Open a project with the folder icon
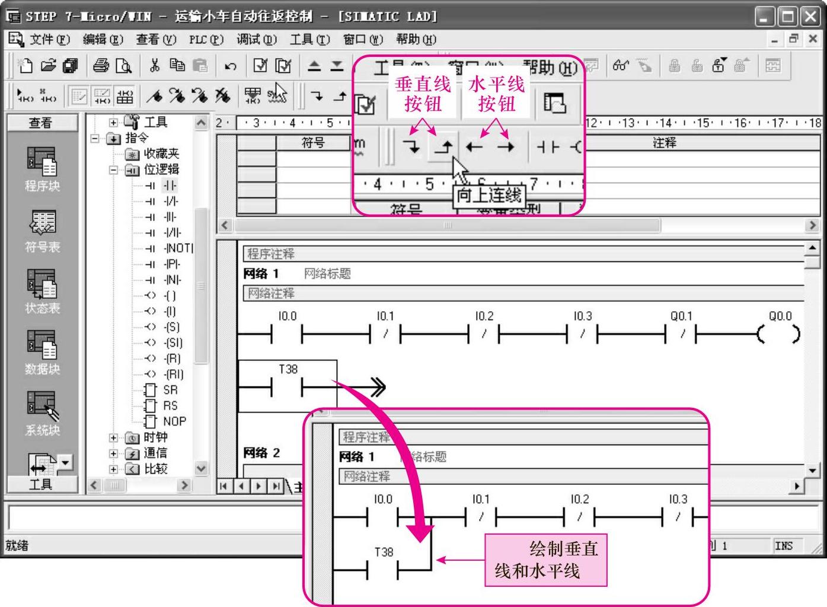This screenshot has height=607, width=827. 48,65
